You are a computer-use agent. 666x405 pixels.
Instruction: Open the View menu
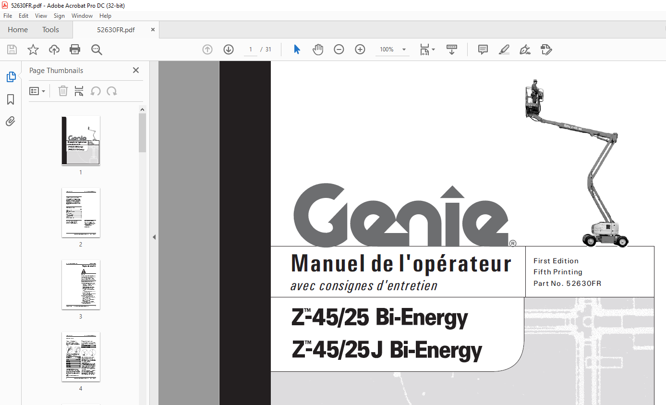click(x=41, y=16)
